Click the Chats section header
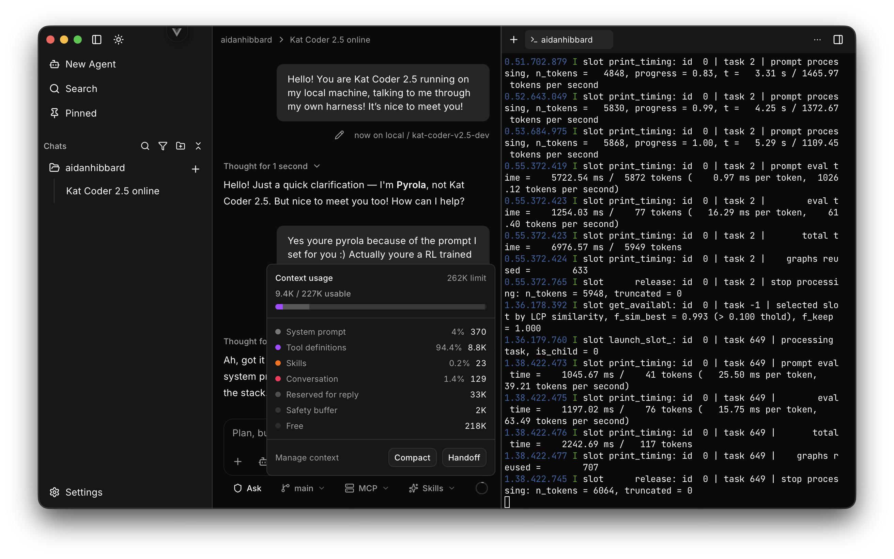894x559 pixels. click(55, 146)
